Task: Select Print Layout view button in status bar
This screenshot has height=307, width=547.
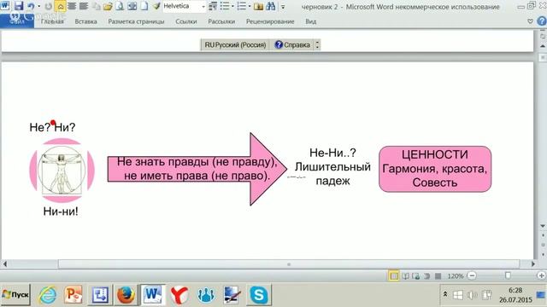Action: click(394, 276)
